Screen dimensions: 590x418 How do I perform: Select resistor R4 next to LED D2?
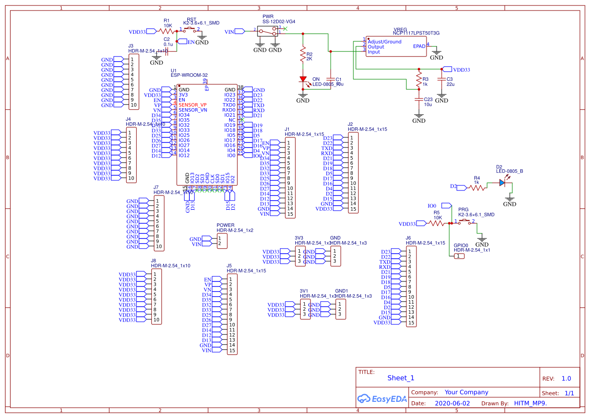[x=476, y=187]
